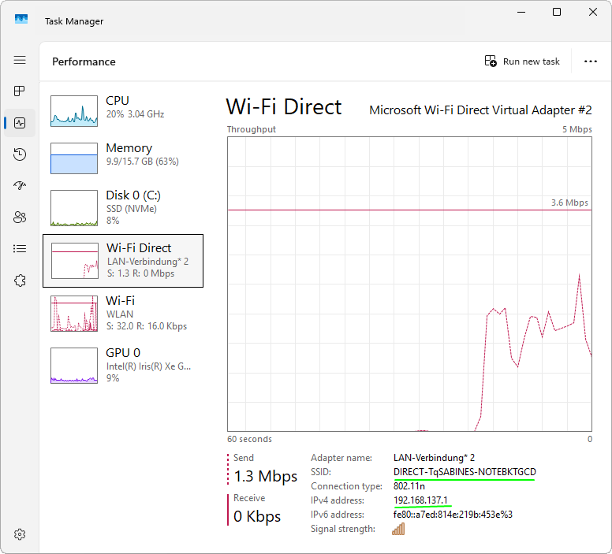Click the SSID value DIRECT-TqSABINES-NOTEBKTGCD
This screenshot has width=612, height=554.
tap(465, 472)
